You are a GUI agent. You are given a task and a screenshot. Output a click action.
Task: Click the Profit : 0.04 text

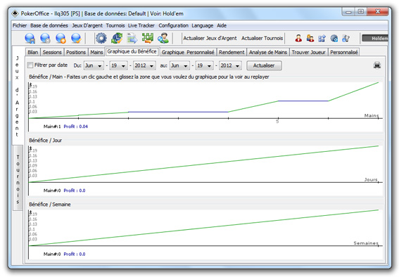coord(75,127)
